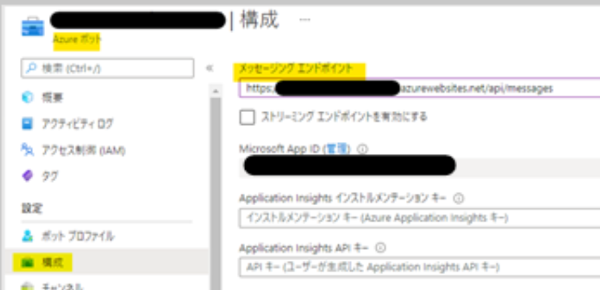The image size is (600, 290).
Task: Click the ボット プロファイル person icon
Action: coord(27,236)
